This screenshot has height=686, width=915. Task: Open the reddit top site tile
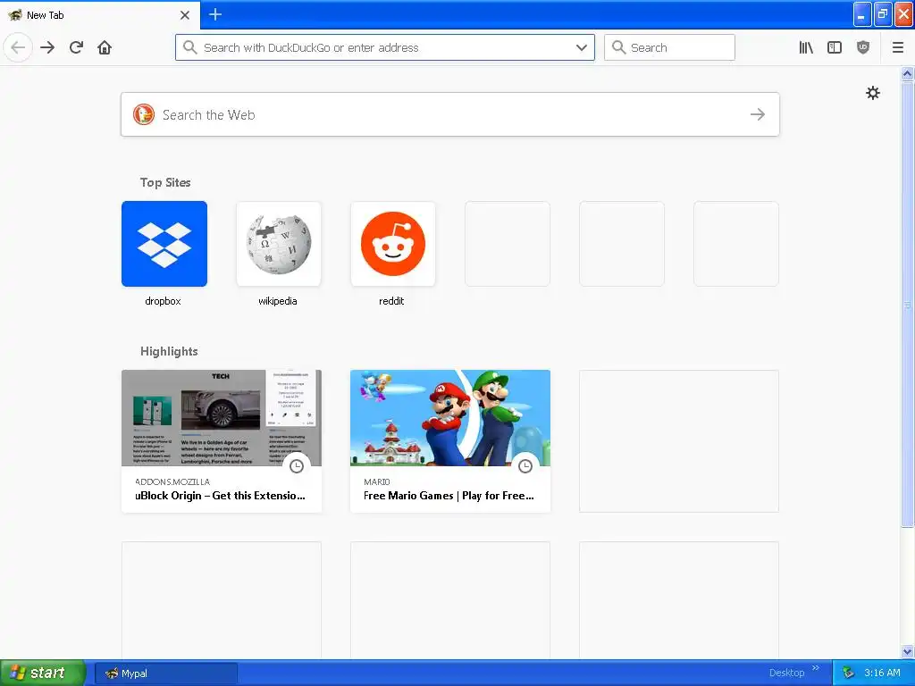point(393,244)
